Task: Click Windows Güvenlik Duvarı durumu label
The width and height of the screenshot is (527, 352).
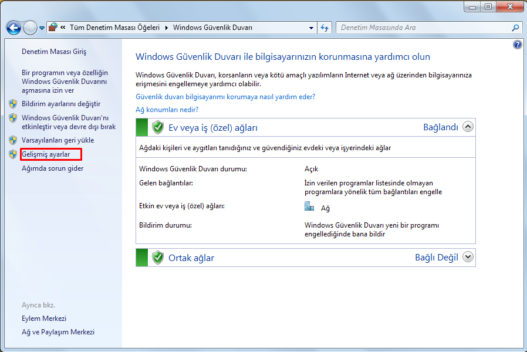Action: [x=193, y=169]
